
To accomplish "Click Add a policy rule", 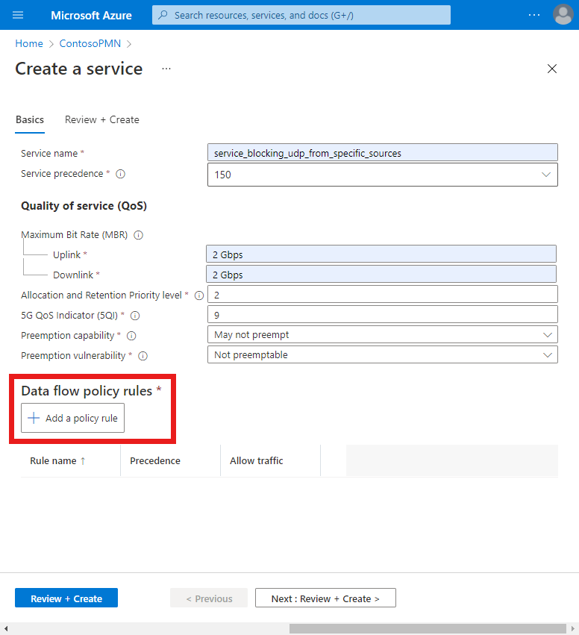I will (x=72, y=418).
